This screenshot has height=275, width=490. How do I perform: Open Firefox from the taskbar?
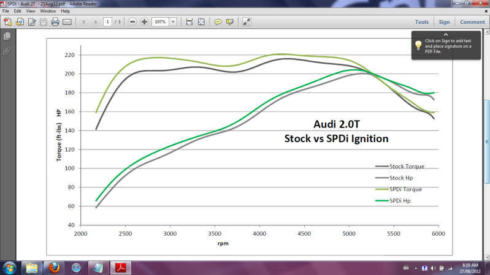click(53, 267)
